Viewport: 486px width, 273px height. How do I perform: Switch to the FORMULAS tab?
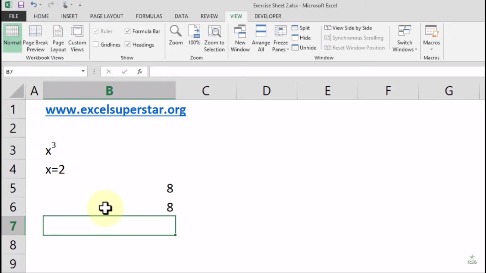[x=149, y=16]
